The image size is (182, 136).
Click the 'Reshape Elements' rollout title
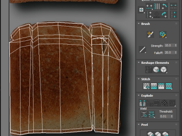(x=155, y=63)
